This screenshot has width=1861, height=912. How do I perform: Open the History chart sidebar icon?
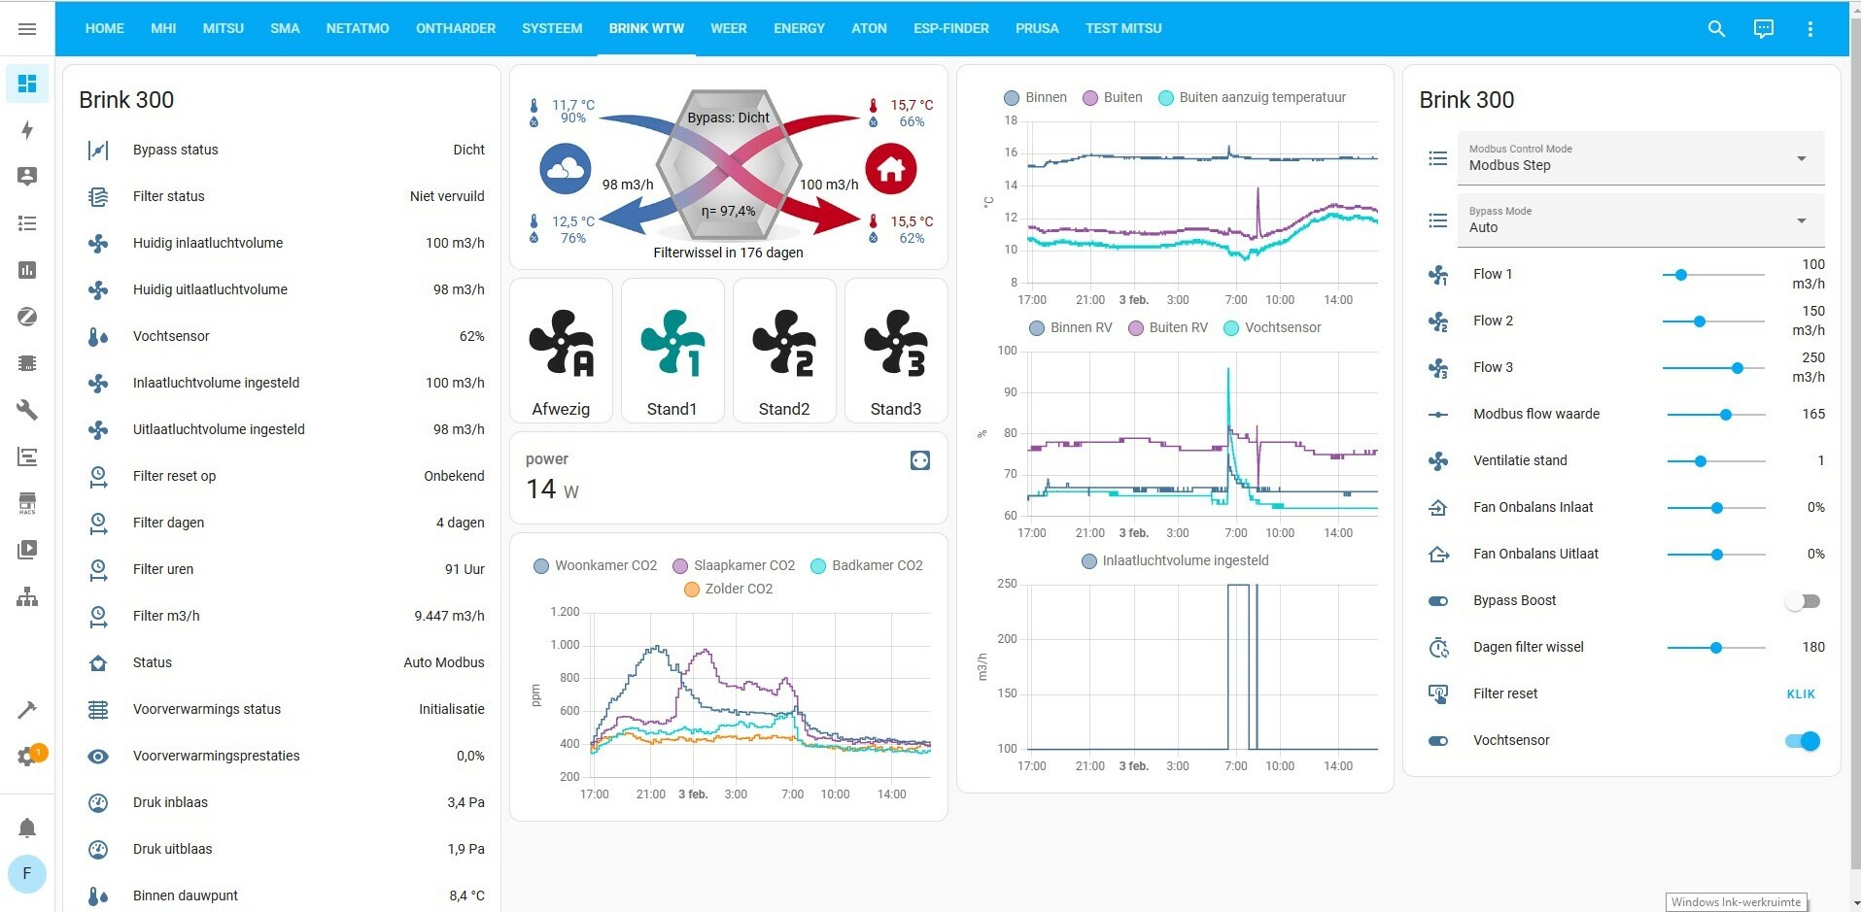27,270
